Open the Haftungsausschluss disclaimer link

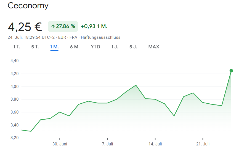click(100, 37)
